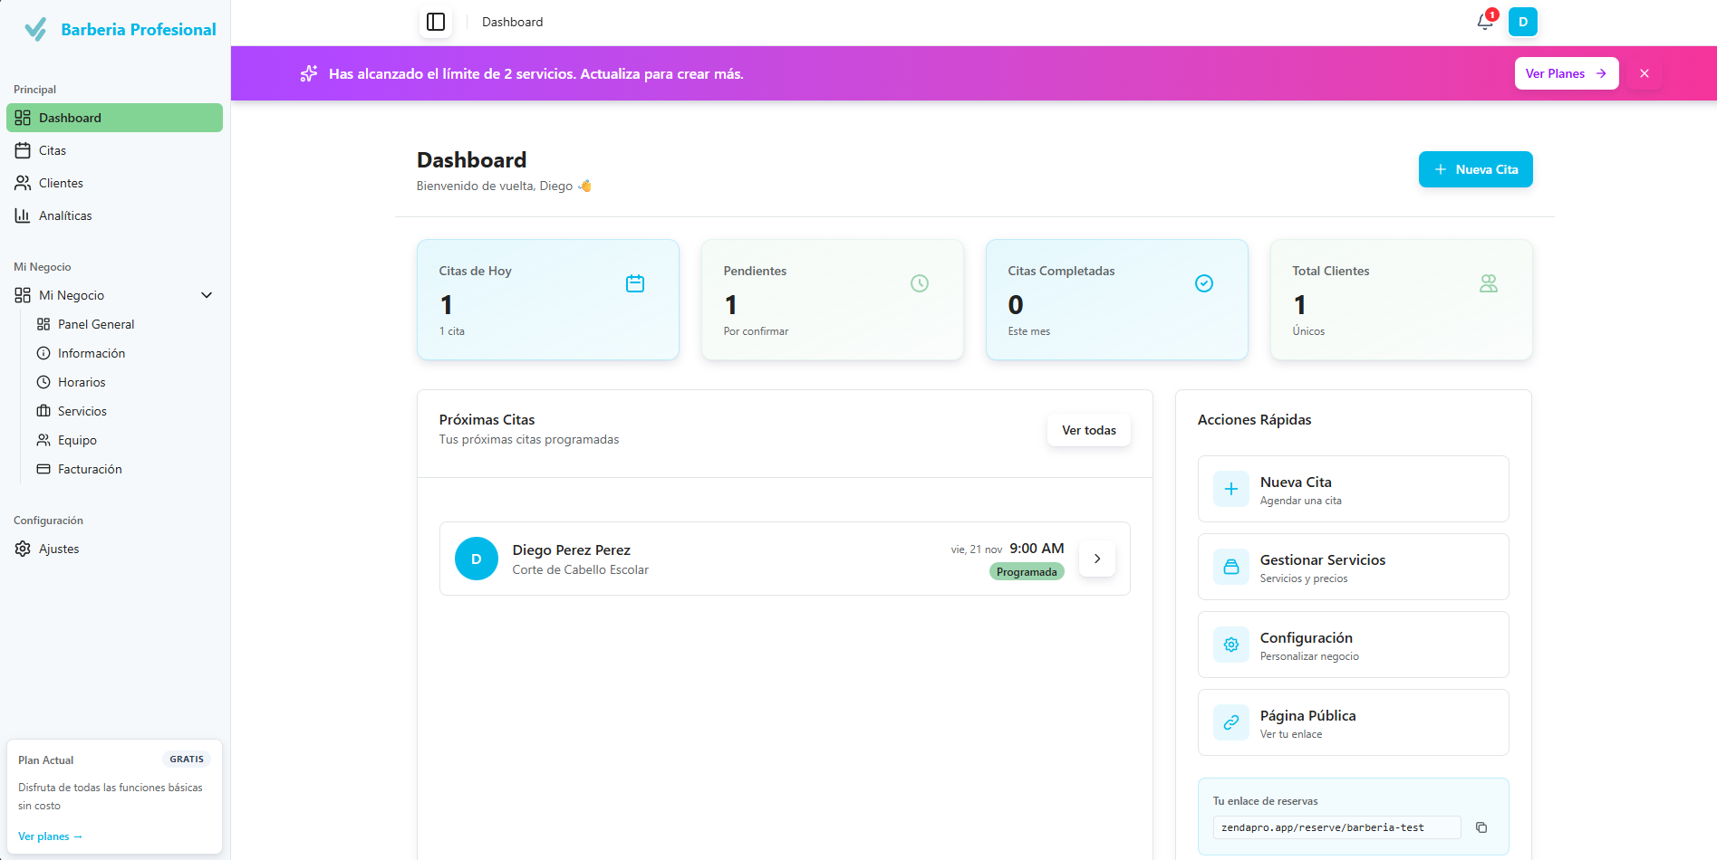
Task: Open Diego Perez Perez appointment arrow
Action: click(1097, 559)
